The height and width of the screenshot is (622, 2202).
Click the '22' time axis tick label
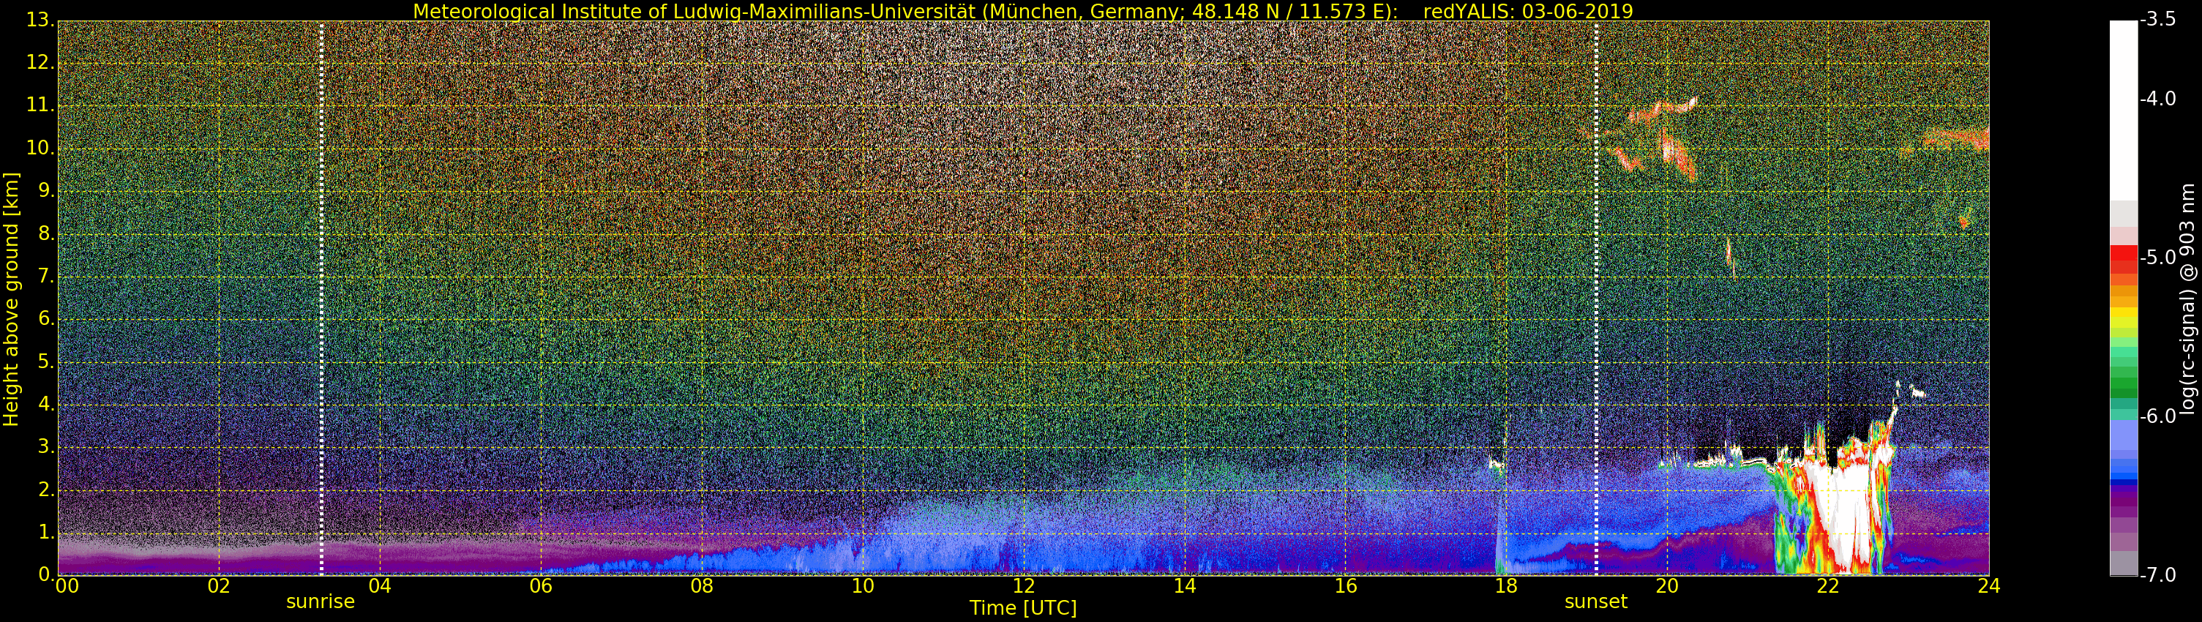pyautogui.click(x=1827, y=585)
